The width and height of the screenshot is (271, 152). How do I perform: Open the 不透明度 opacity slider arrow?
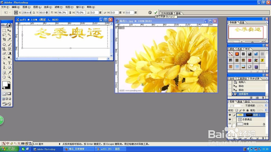pos(266,105)
